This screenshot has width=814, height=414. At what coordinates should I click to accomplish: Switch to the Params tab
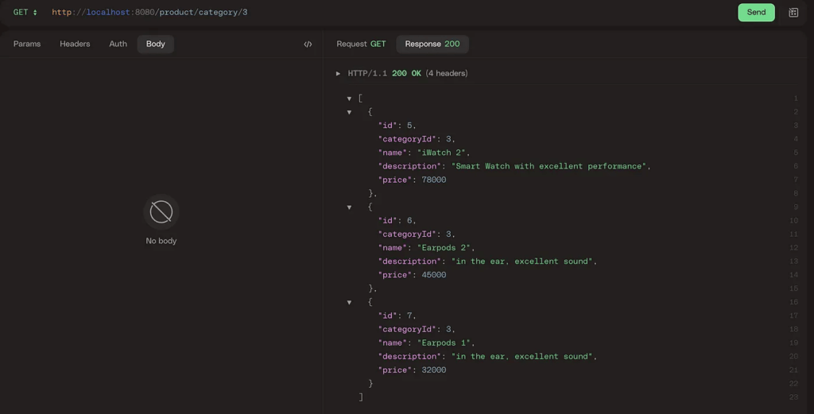click(27, 44)
